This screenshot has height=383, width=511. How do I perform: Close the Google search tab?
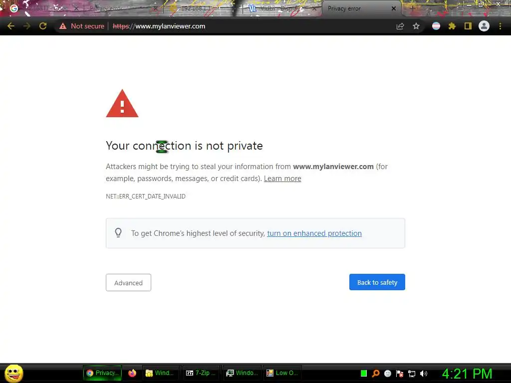coord(76,8)
